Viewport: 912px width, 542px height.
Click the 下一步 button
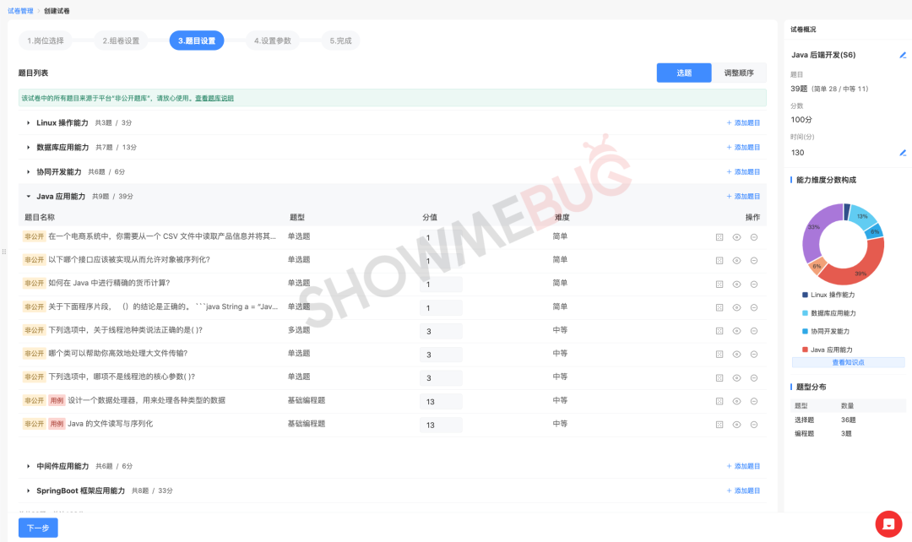coord(38,528)
